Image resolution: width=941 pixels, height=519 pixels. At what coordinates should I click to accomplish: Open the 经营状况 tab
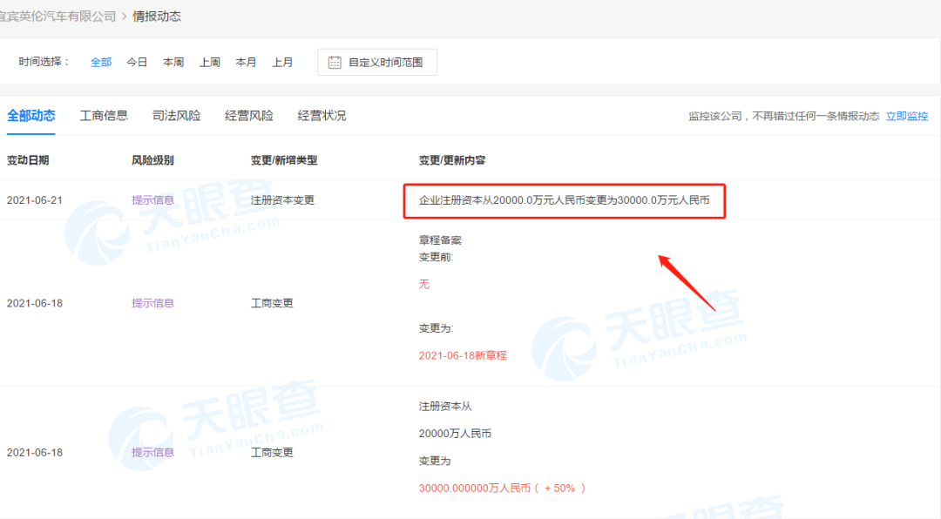tap(322, 114)
